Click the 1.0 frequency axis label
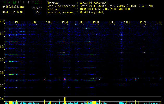The width and height of the screenshot is (164, 104). point(2,47)
